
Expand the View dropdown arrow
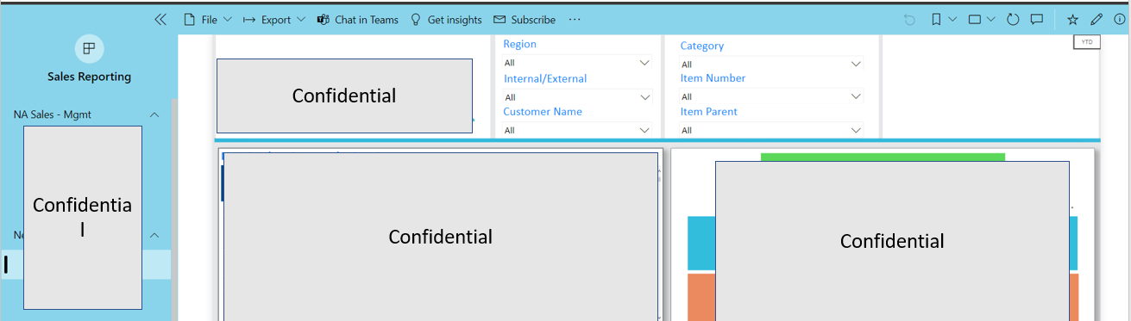click(x=991, y=19)
